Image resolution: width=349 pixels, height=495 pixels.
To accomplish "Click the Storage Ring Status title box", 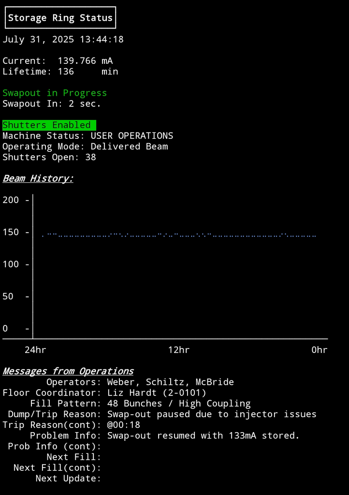I will (x=60, y=18).
